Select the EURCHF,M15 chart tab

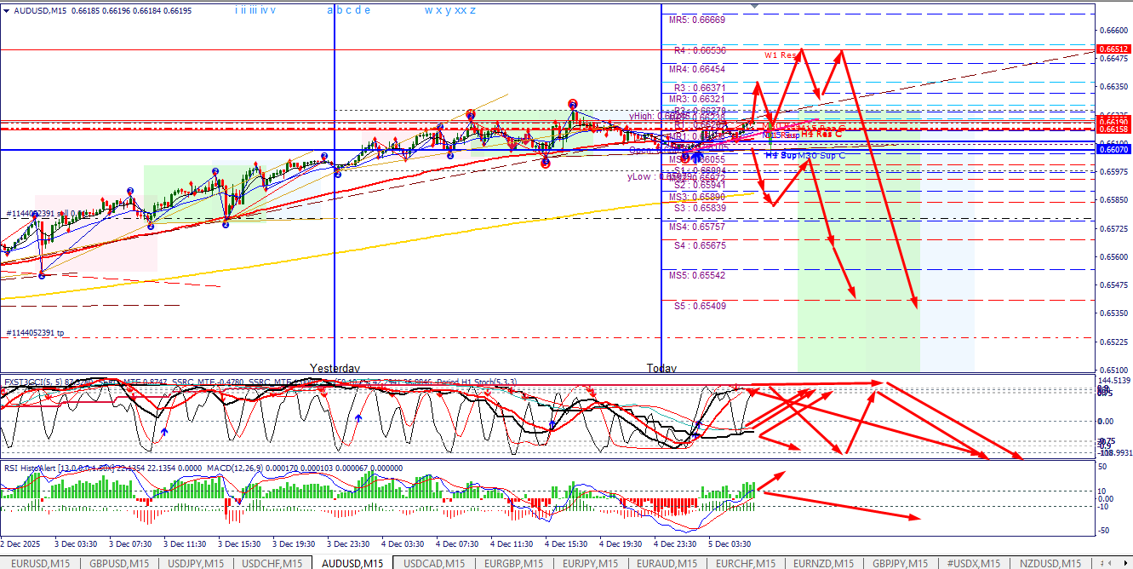tap(745, 563)
